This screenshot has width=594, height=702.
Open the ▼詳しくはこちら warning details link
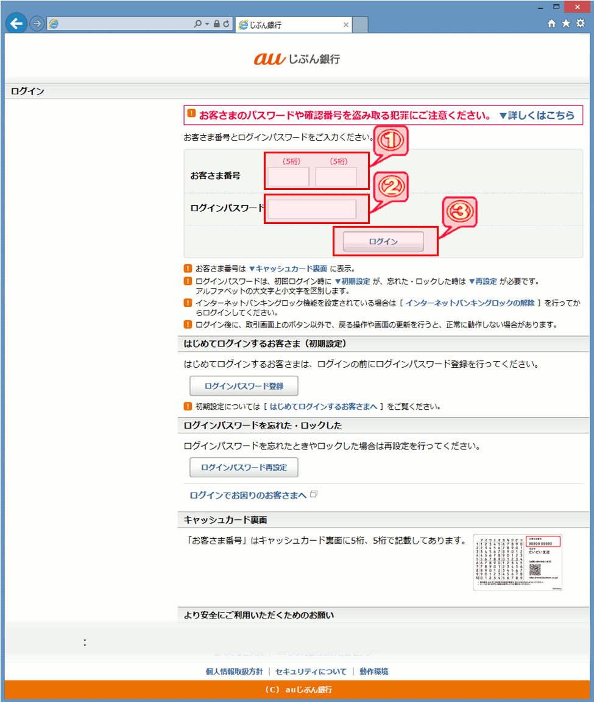tap(537, 116)
